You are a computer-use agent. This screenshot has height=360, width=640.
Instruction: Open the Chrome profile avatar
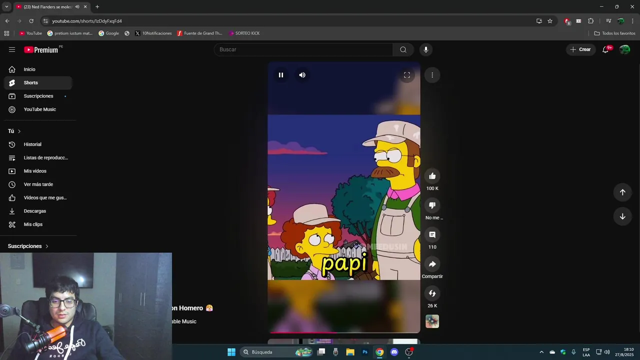620,21
